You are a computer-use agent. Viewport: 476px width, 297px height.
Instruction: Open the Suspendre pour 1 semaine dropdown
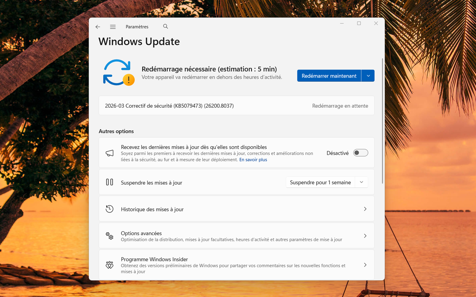(x=327, y=182)
